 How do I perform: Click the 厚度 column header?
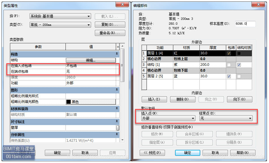click(213, 48)
